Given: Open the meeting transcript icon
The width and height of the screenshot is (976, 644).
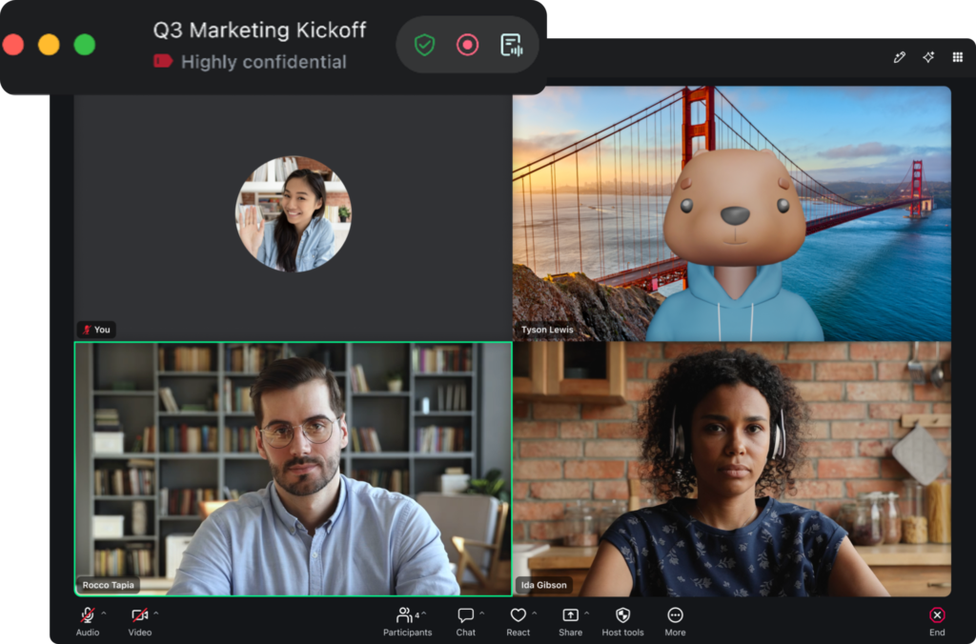Looking at the screenshot, I should [x=511, y=45].
